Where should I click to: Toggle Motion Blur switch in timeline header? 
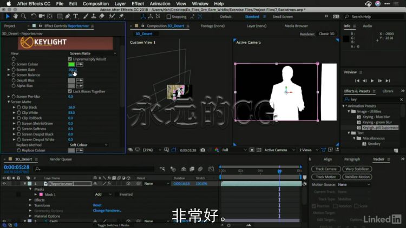coord(200,169)
